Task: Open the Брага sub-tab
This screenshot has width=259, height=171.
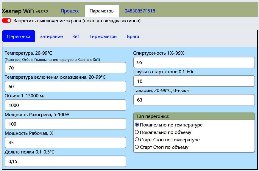Action: coord(133,37)
